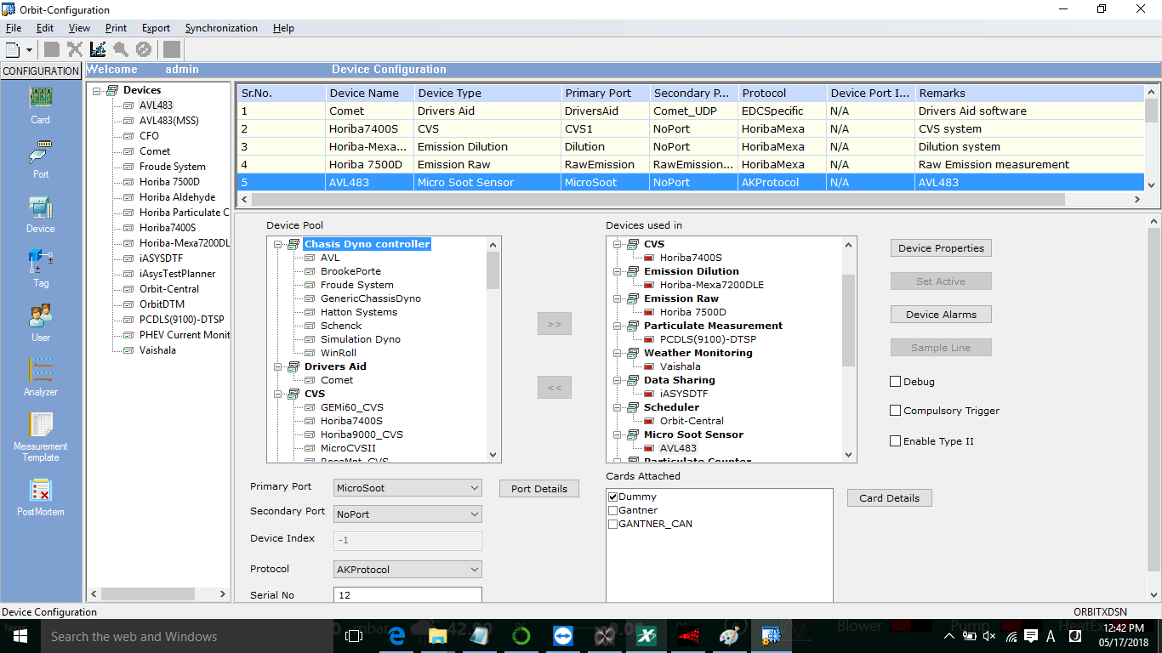Open the Edit menu
Screen dimensions: 1162x653
click(45, 28)
